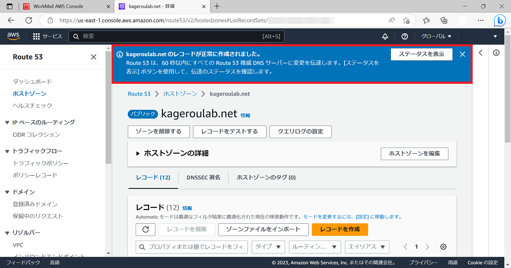
Task: Click the notifications bell icon
Action: 385,36
